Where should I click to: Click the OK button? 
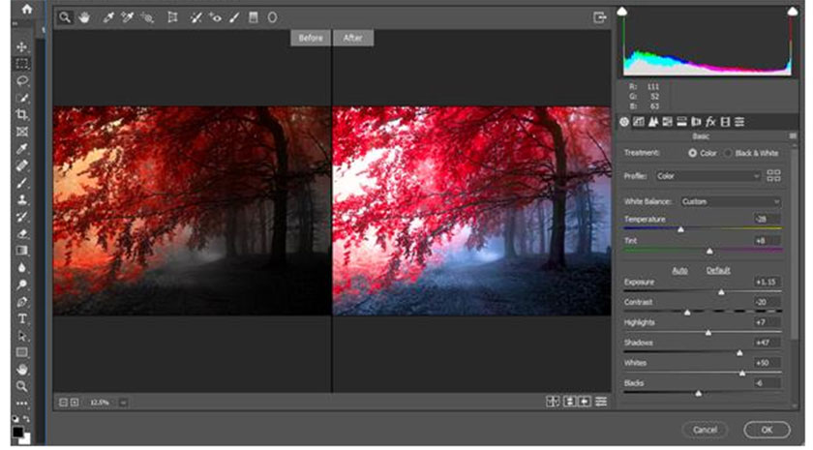pos(767,430)
